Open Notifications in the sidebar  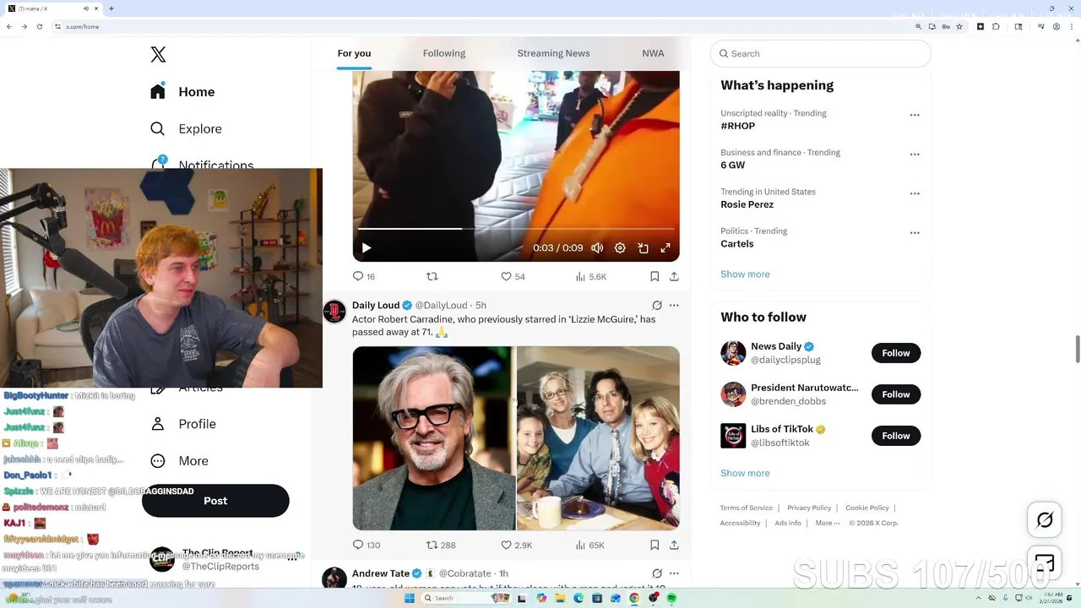point(202,163)
